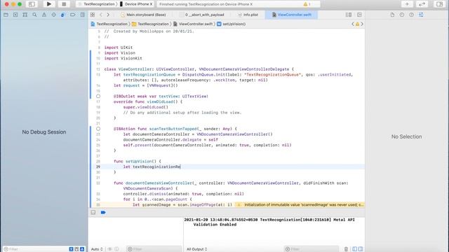
Task: Stop the running app with Stop button
Action: (x=64, y=4)
